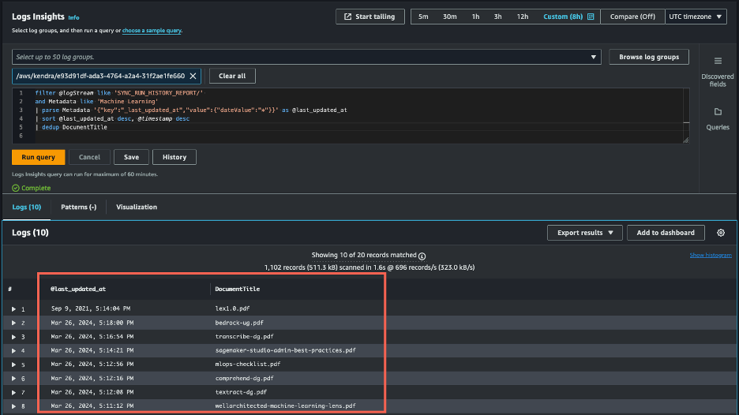Click the calendar icon beside Custom (8h)
This screenshot has height=415, width=739.
(591, 17)
